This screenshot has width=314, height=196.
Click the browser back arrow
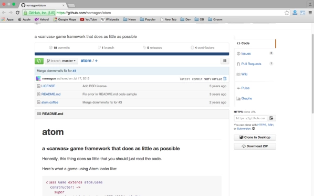(4, 13)
